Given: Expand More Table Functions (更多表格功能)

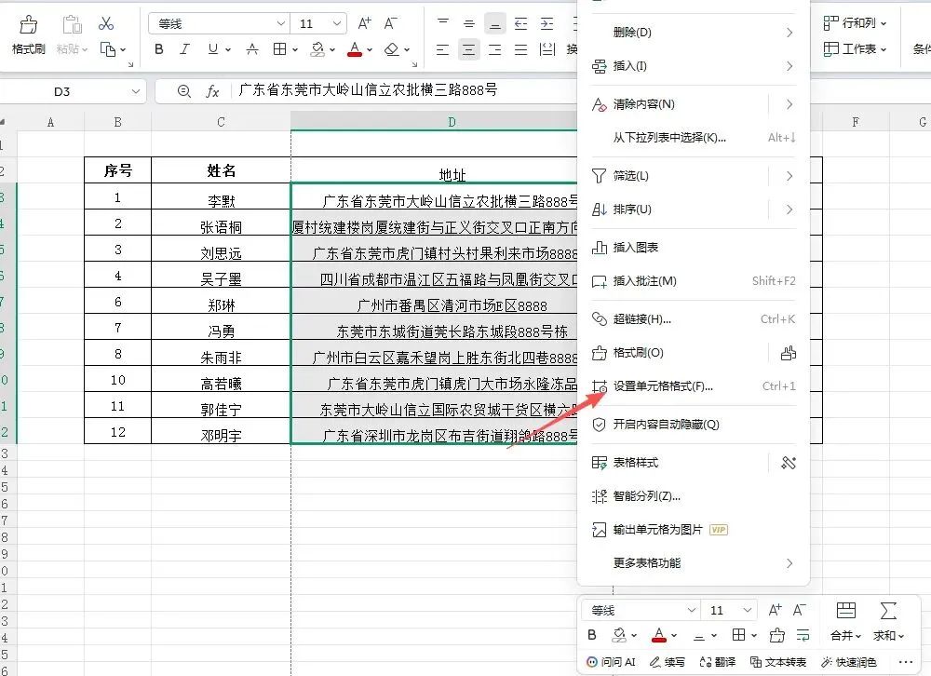Looking at the screenshot, I should 694,563.
